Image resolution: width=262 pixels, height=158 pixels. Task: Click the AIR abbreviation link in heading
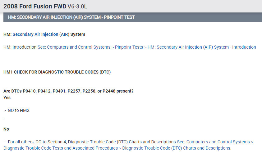[65, 34]
